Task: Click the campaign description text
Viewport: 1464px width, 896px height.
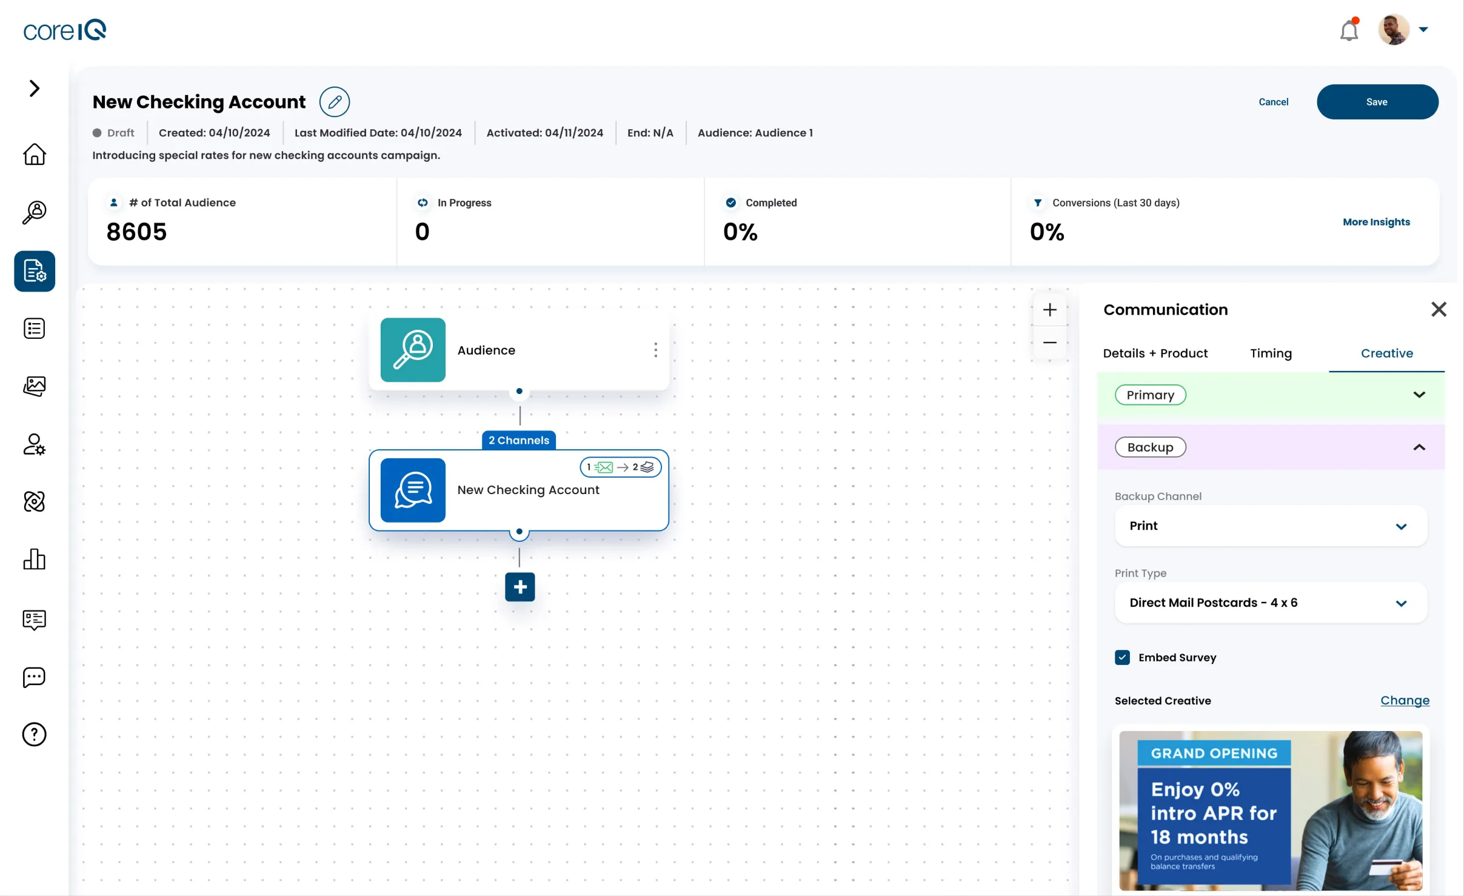Action: (x=266, y=156)
